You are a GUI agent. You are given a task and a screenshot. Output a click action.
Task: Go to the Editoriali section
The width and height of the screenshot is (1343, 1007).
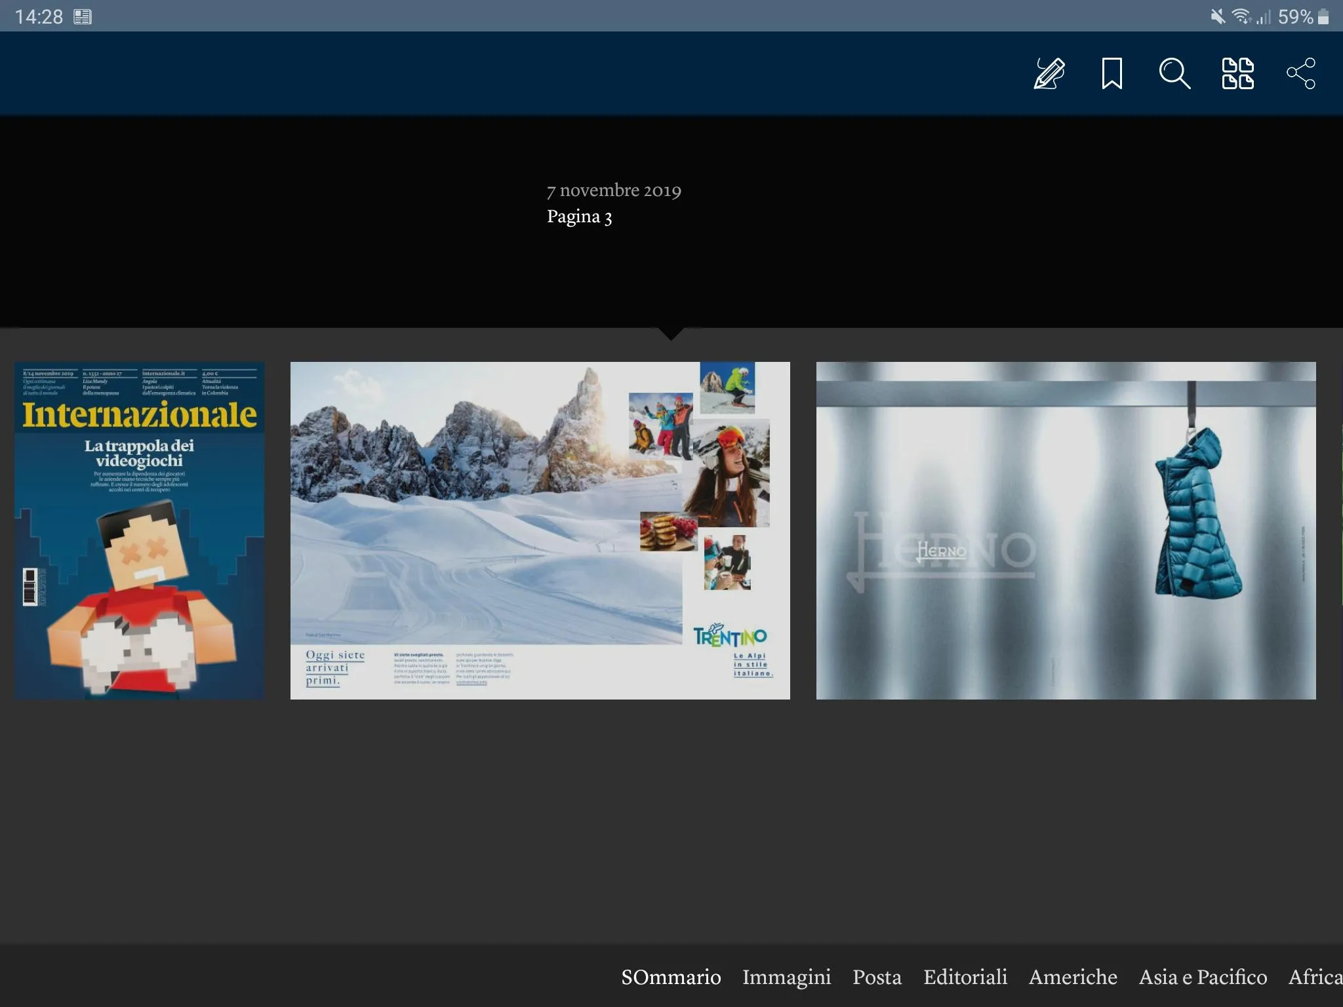965,977
